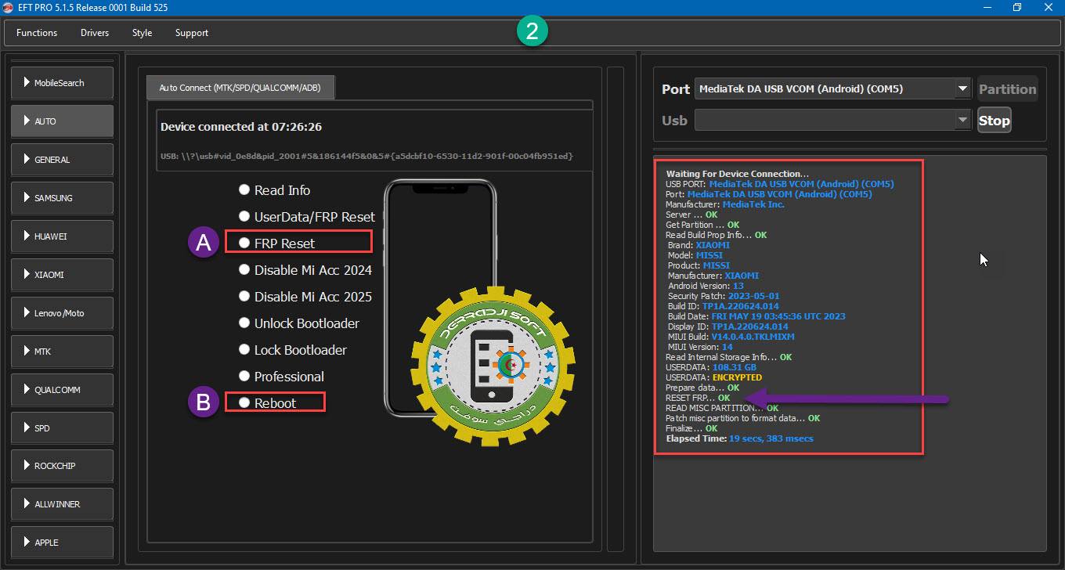Screen dimensions: 1065x570
Task: Select the FRP Reset radio option
Action: 244,244
